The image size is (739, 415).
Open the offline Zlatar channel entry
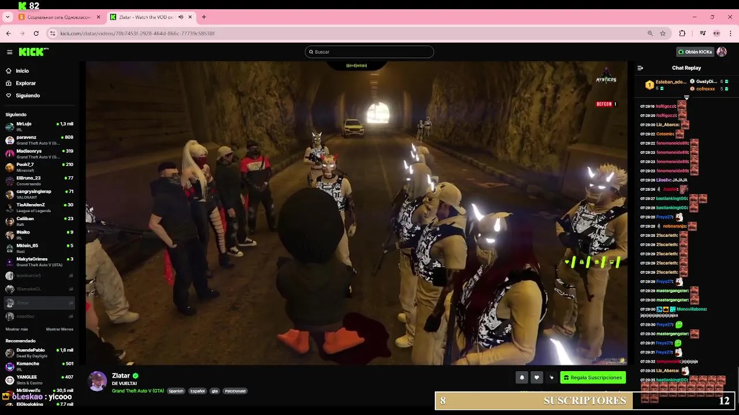(x=39, y=303)
